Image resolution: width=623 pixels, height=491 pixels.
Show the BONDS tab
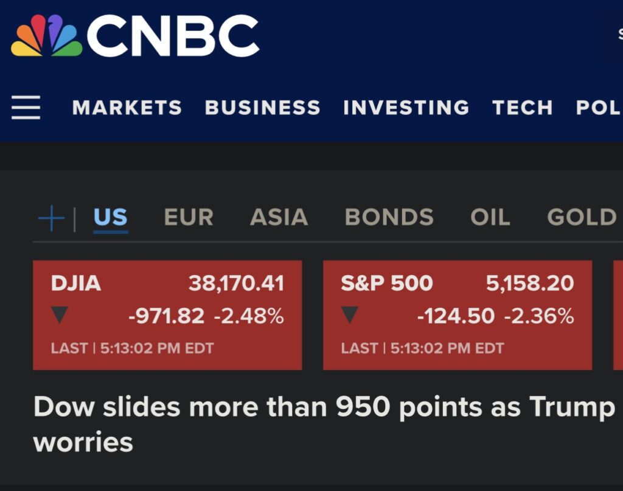coord(389,217)
